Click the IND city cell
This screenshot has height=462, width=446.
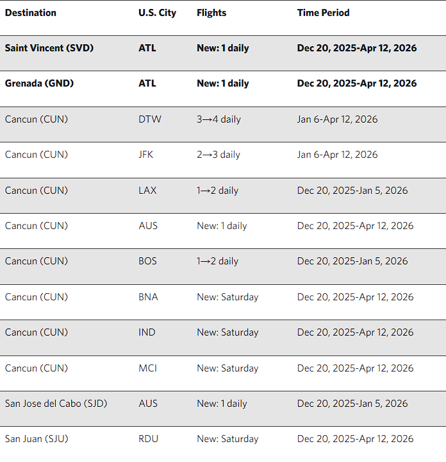(x=147, y=332)
